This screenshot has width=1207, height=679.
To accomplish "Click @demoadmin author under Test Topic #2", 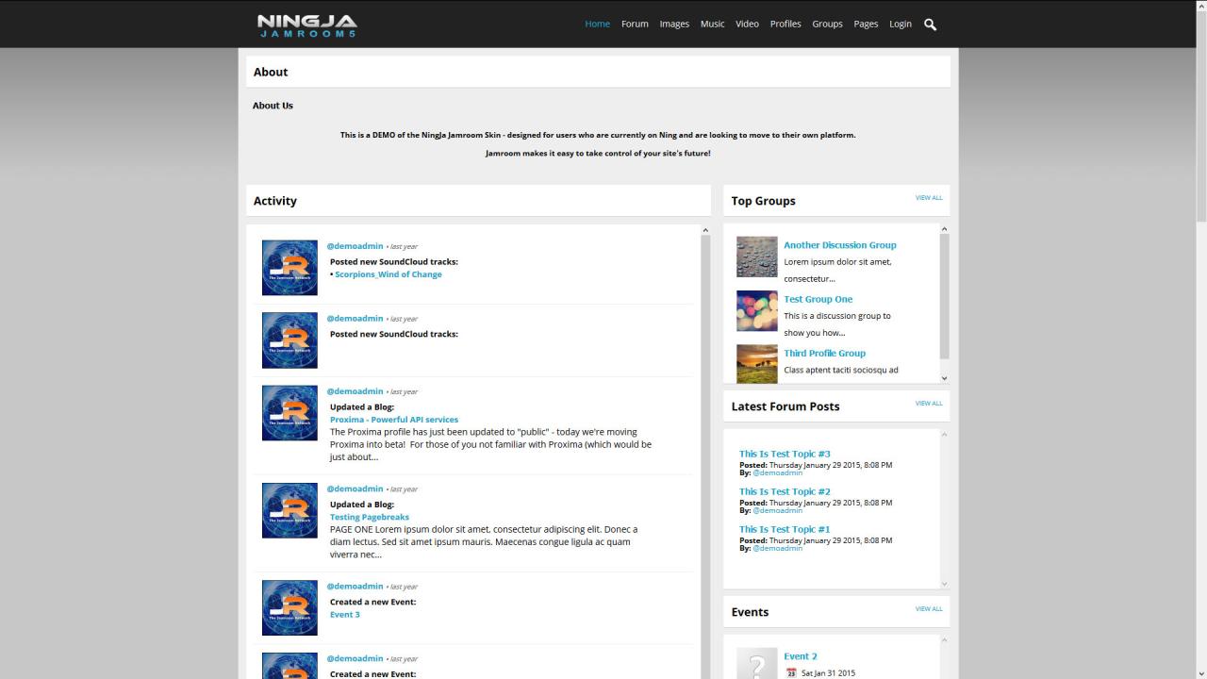I will point(777,511).
